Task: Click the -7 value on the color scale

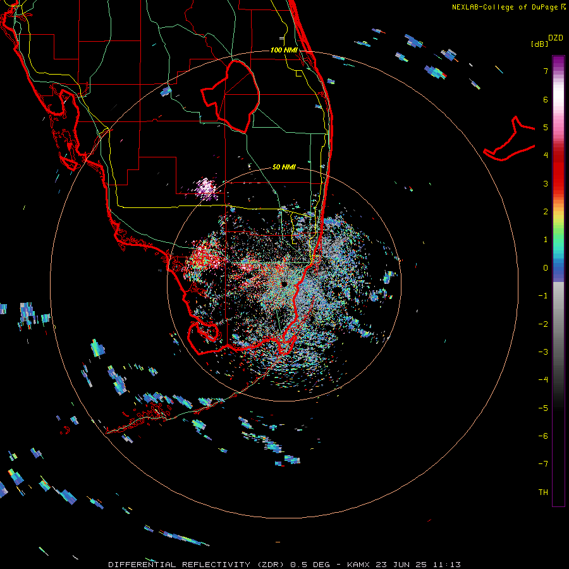Action: pos(543,464)
